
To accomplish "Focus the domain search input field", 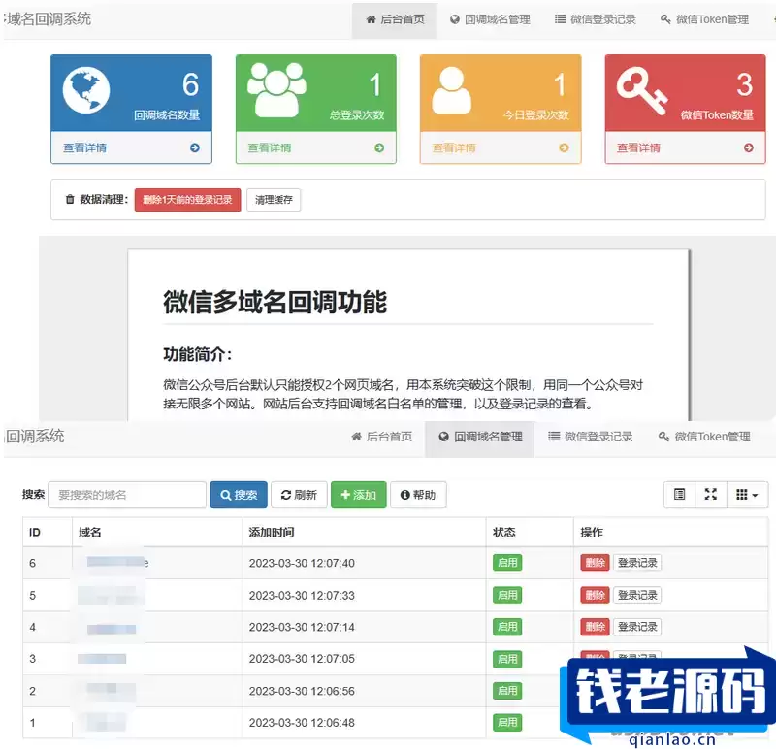I will point(127,495).
